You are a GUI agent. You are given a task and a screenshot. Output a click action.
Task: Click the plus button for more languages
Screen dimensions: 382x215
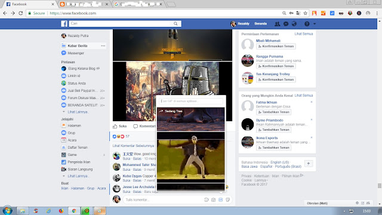pos(309,164)
